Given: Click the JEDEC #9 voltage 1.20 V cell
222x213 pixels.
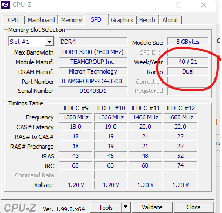Looking at the screenshot, I should click(76, 185).
